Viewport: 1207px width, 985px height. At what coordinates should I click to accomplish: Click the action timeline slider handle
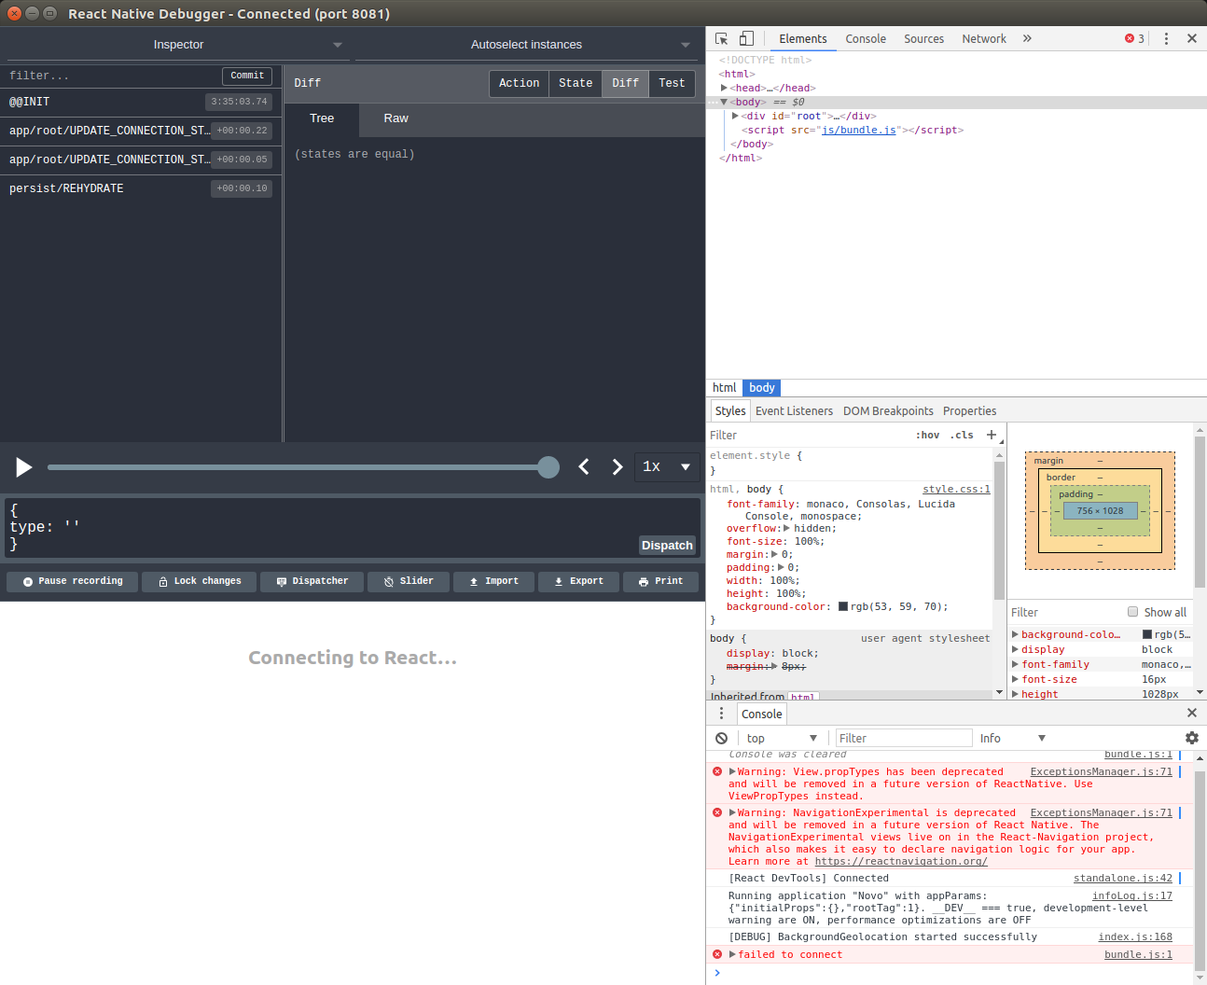[548, 467]
